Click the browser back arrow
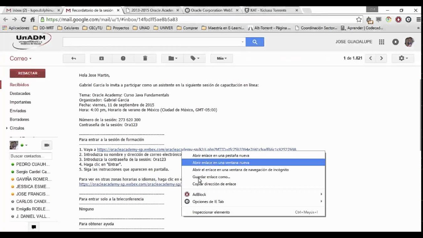This screenshot has height=238, width=423. coord(5,20)
